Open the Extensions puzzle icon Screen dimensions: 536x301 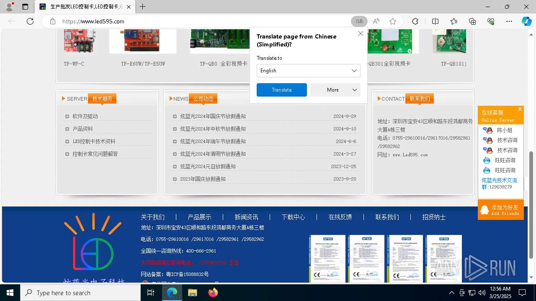pos(415,21)
